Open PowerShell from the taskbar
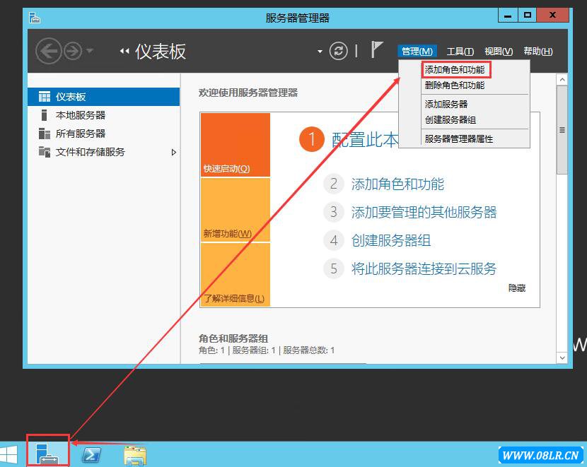 [91, 456]
